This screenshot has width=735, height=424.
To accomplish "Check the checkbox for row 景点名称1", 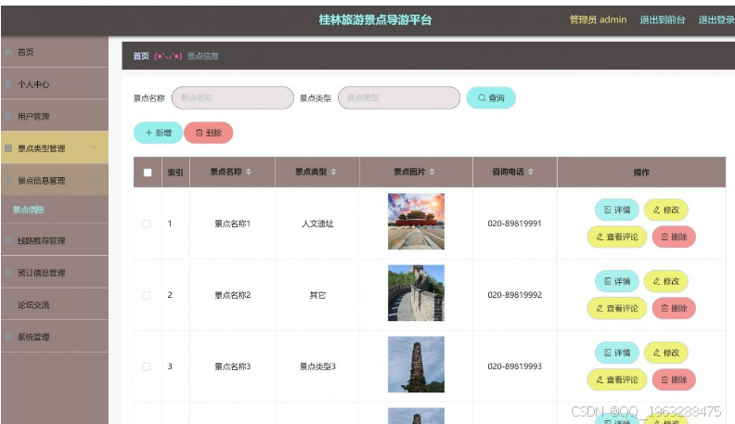I will [x=147, y=224].
